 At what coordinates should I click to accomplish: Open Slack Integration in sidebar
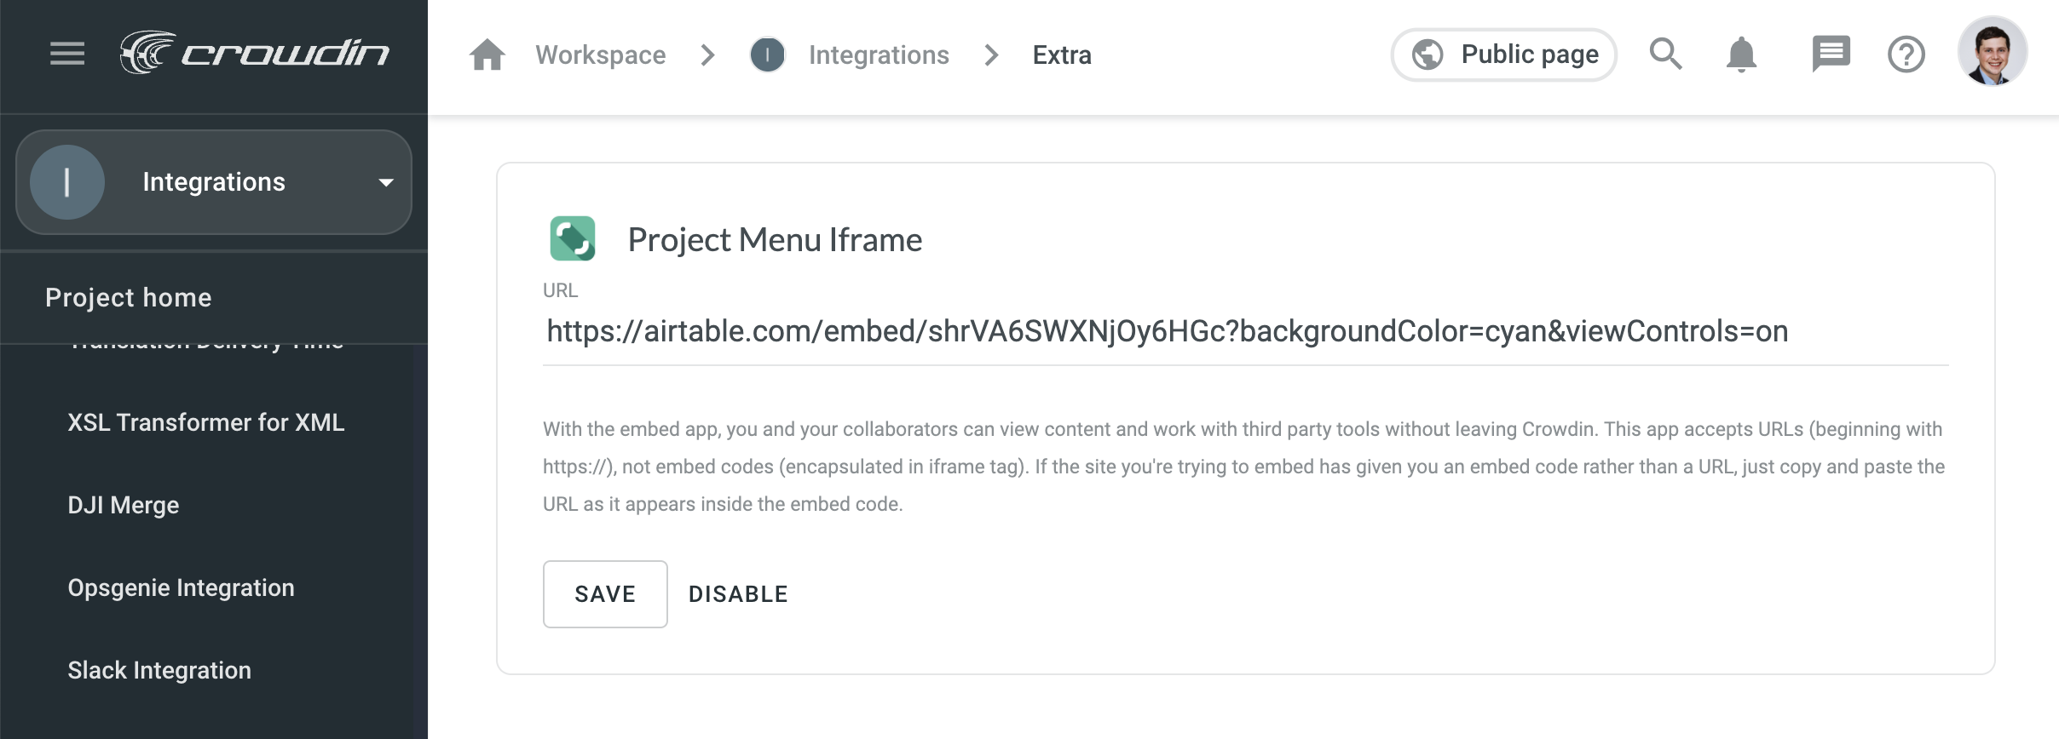coord(159,671)
